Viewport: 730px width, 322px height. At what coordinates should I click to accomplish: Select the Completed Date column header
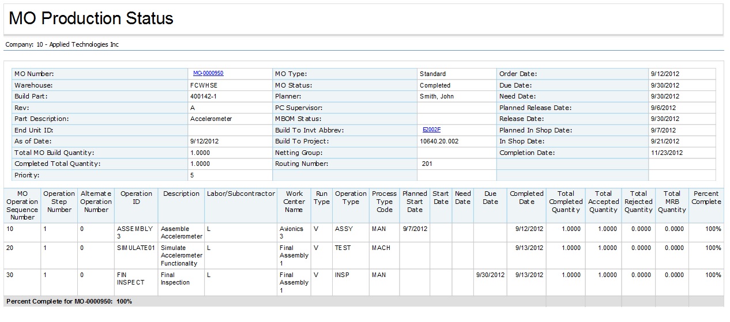526,198
